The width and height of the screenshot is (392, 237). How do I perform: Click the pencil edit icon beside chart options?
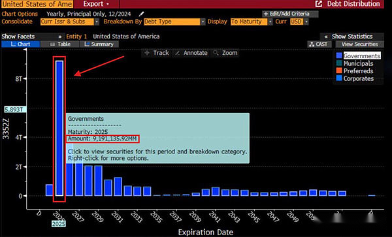[142, 14]
